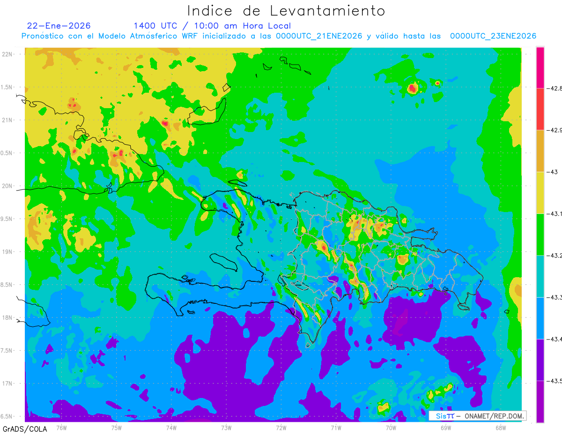The height and width of the screenshot is (434, 562).
Task: Click the legend value "-43"
Action: (553, 172)
